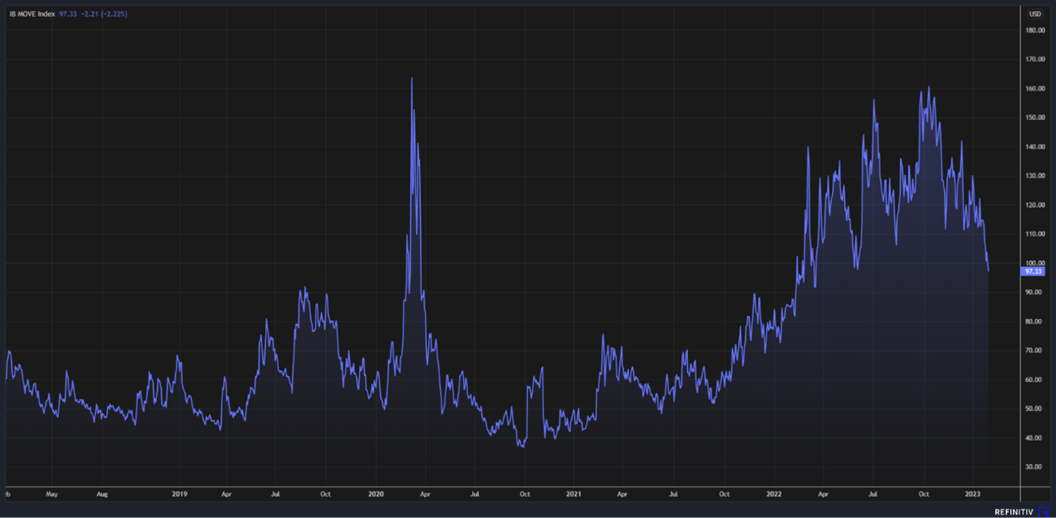Click the 2020 label on time axis
The height and width of the screenshot is (518, 1056).
[376, 494]
